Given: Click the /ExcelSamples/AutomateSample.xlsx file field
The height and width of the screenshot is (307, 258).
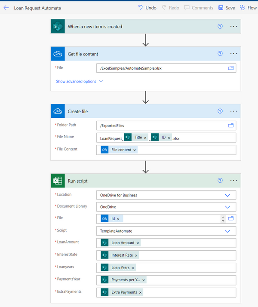Looking at the screenshot, I should 166,68.
